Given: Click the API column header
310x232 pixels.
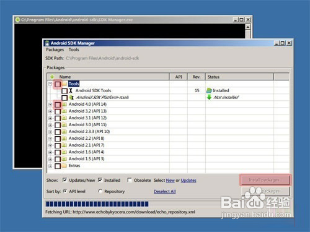Looking at the screenshot, I should [179, 77].
